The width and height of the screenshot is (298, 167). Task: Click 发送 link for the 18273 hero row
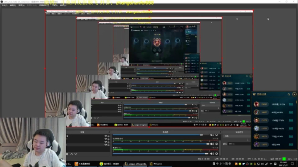click(x=291, y=136)
